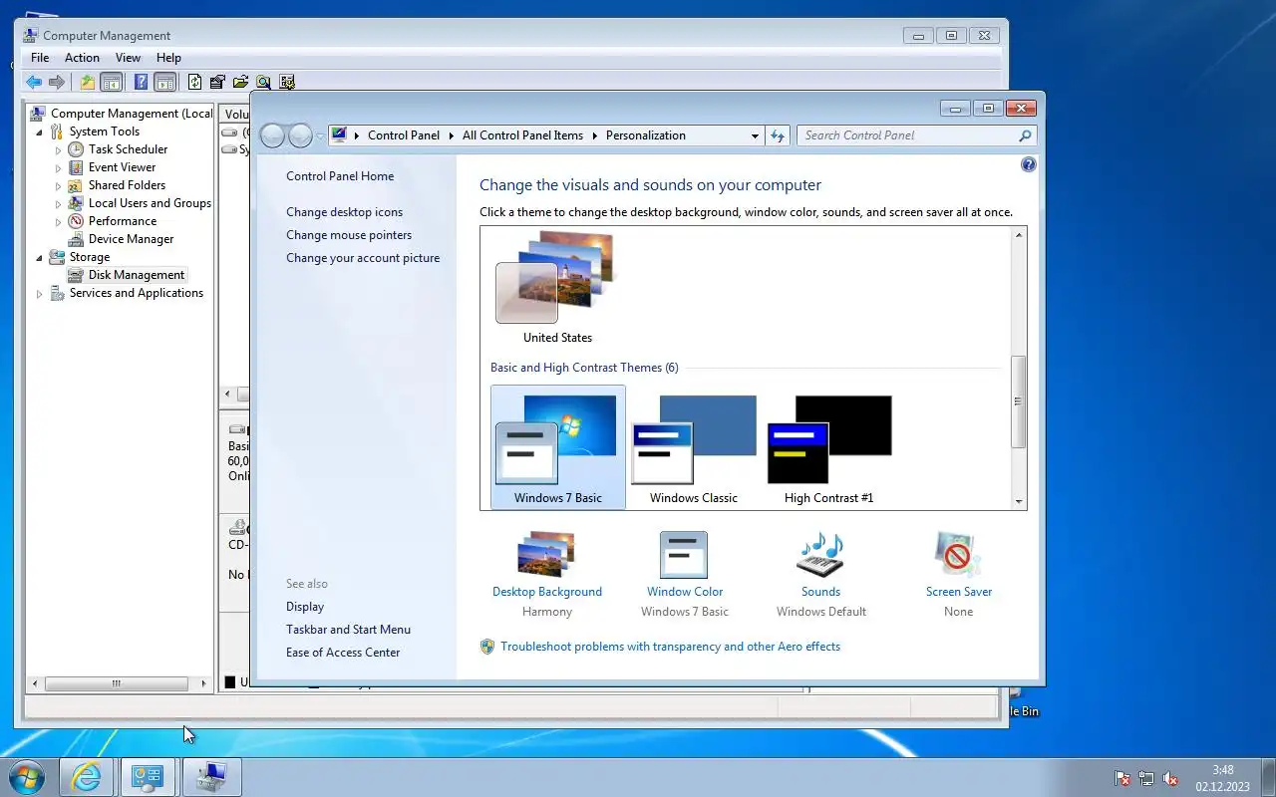Click Back arrow in Computer Management toolbar
Image resolution: width=1276 pixels, height=797 pixels.
click(x=34, y=83)
